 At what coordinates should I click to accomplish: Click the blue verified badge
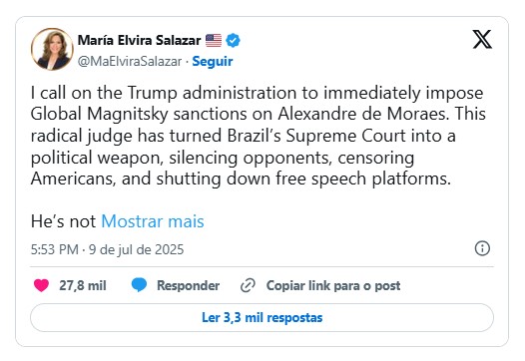click(233, 41)
